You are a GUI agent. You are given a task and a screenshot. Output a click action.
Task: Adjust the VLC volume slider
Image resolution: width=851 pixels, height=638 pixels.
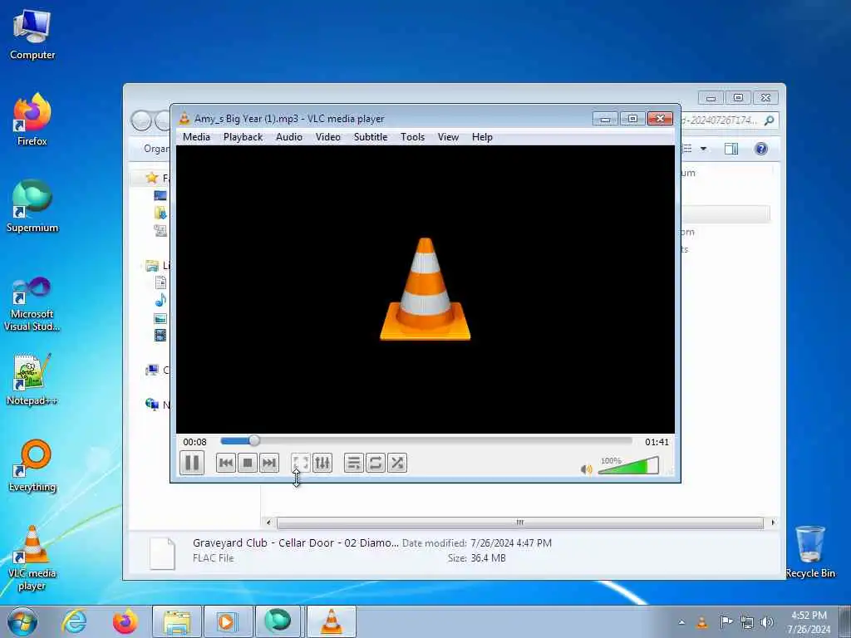coord(628,465)
